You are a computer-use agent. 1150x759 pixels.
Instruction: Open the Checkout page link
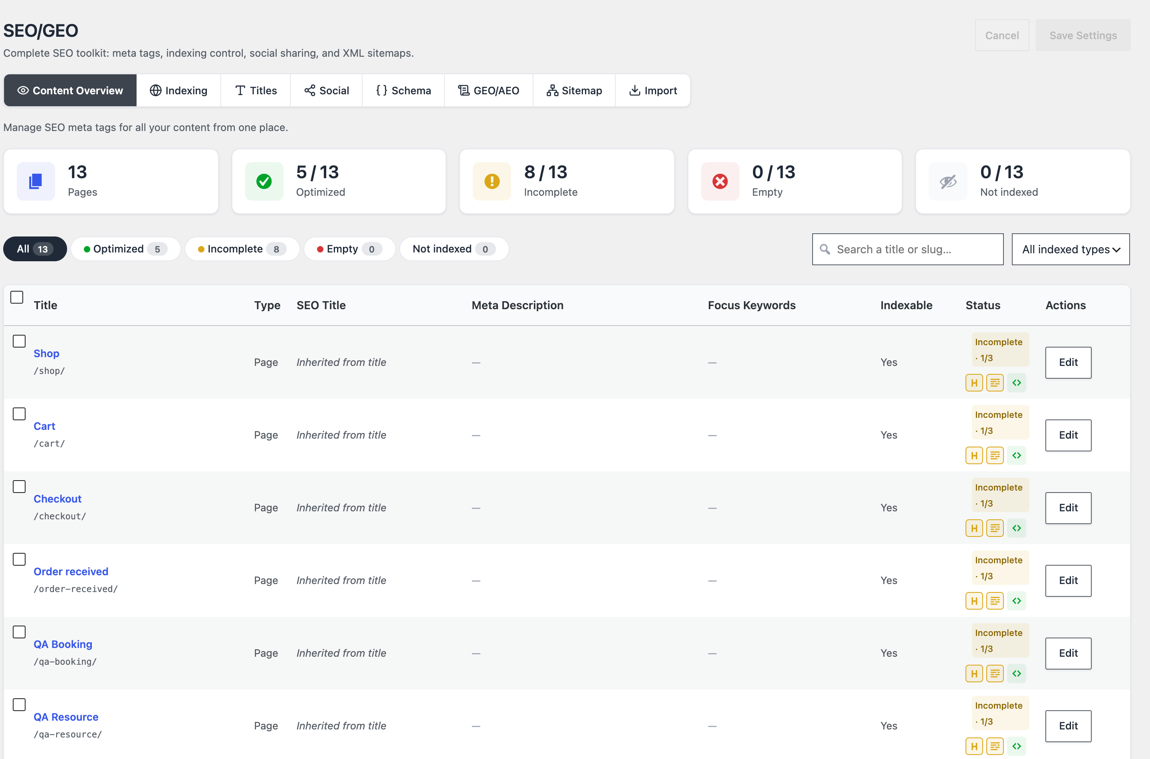[57, 499]
